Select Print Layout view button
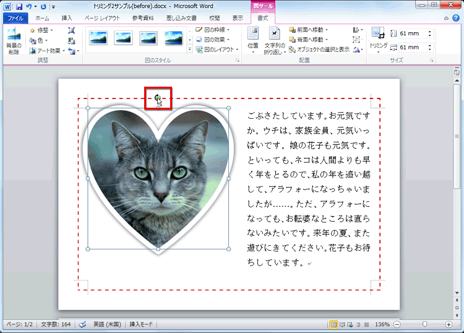Viewport: 464px width, 333px height. (x=334, y=325)
